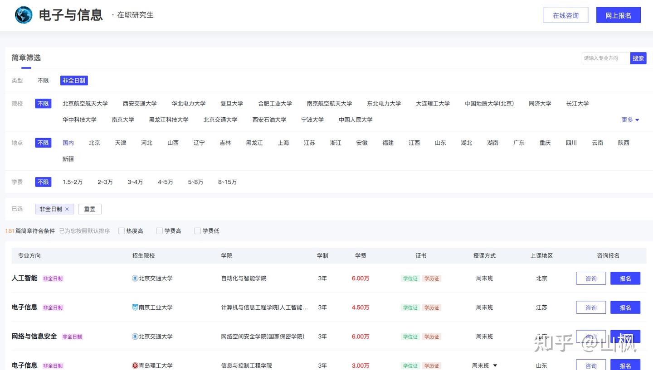The height and width of the screenshot is (370, 653).
Task: Click the globe logo beside 电子与信息
Action: (x=24, y=15)
